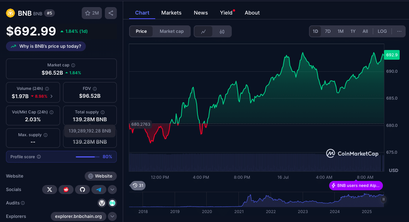Open Max. supply info icon
Screen dimensions: 409x222
(46, 135)
